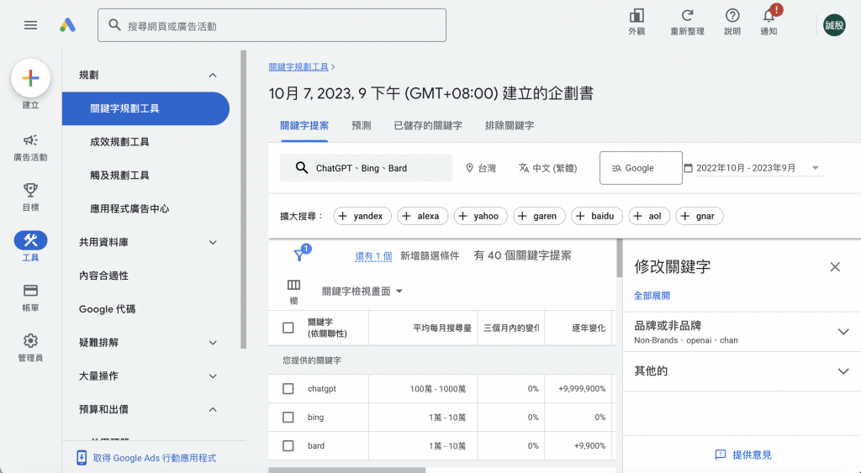Image resolution: width=861 pixels, height=473 pixels.
Task: Expand the 其他的 group
Action: pos(843,371)
